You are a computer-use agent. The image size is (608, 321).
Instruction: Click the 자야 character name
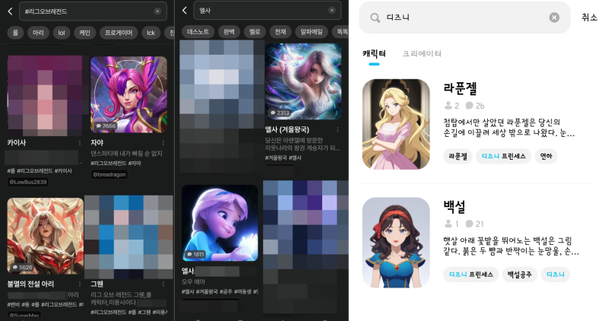coord(97,142)
